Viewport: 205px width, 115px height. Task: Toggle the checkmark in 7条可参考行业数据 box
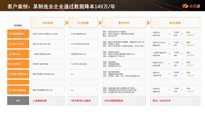point(93,100)
